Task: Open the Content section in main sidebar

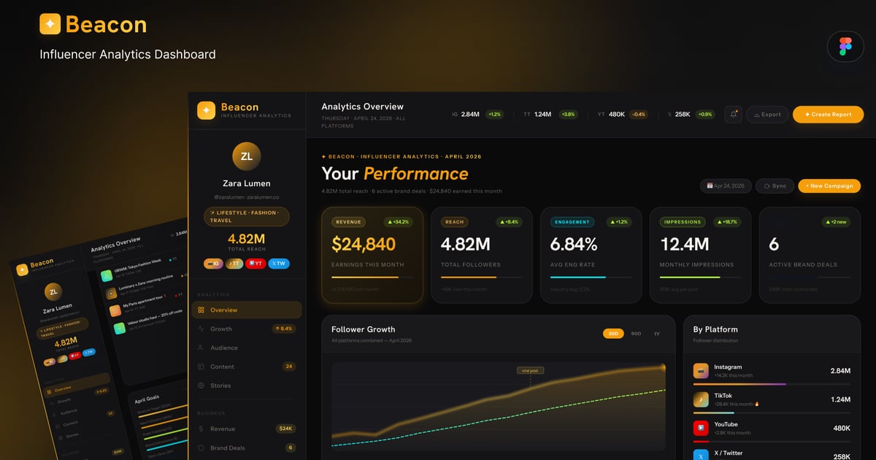Action: point(247,367)
